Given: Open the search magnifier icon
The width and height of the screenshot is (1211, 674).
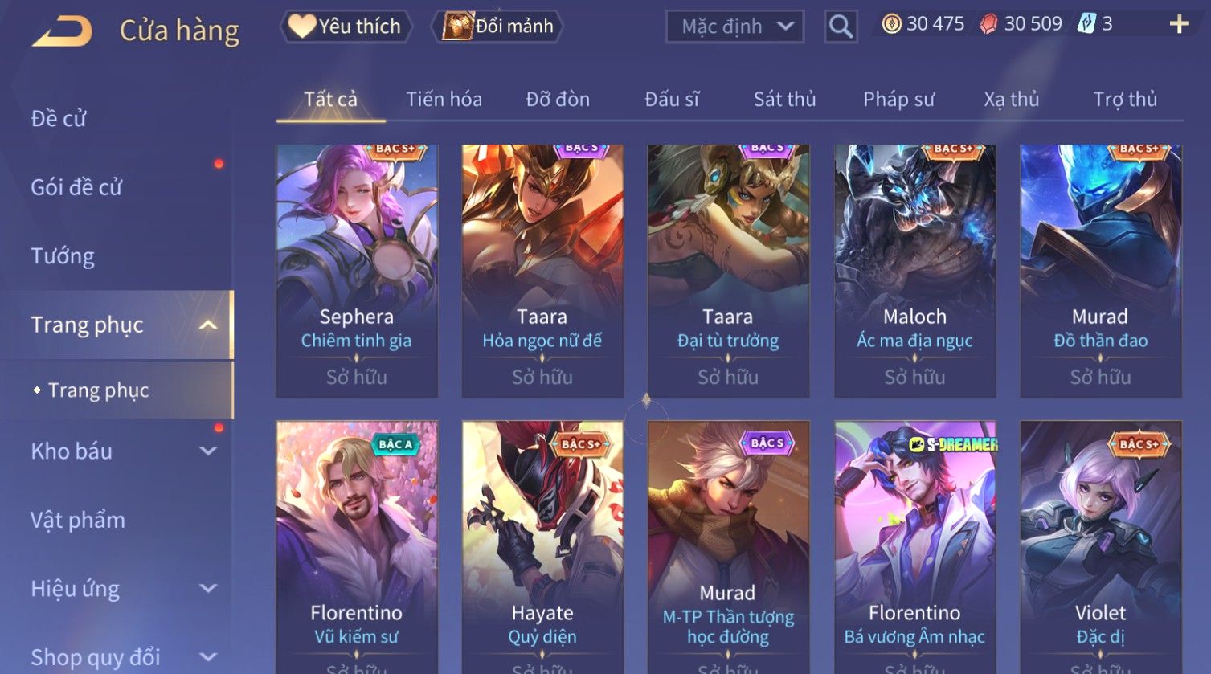Looking at the screenshot, I should [841, 27].
